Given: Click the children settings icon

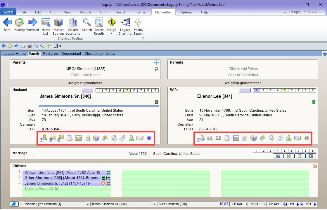Looking at the screenshot, I should tap(315, 166).
